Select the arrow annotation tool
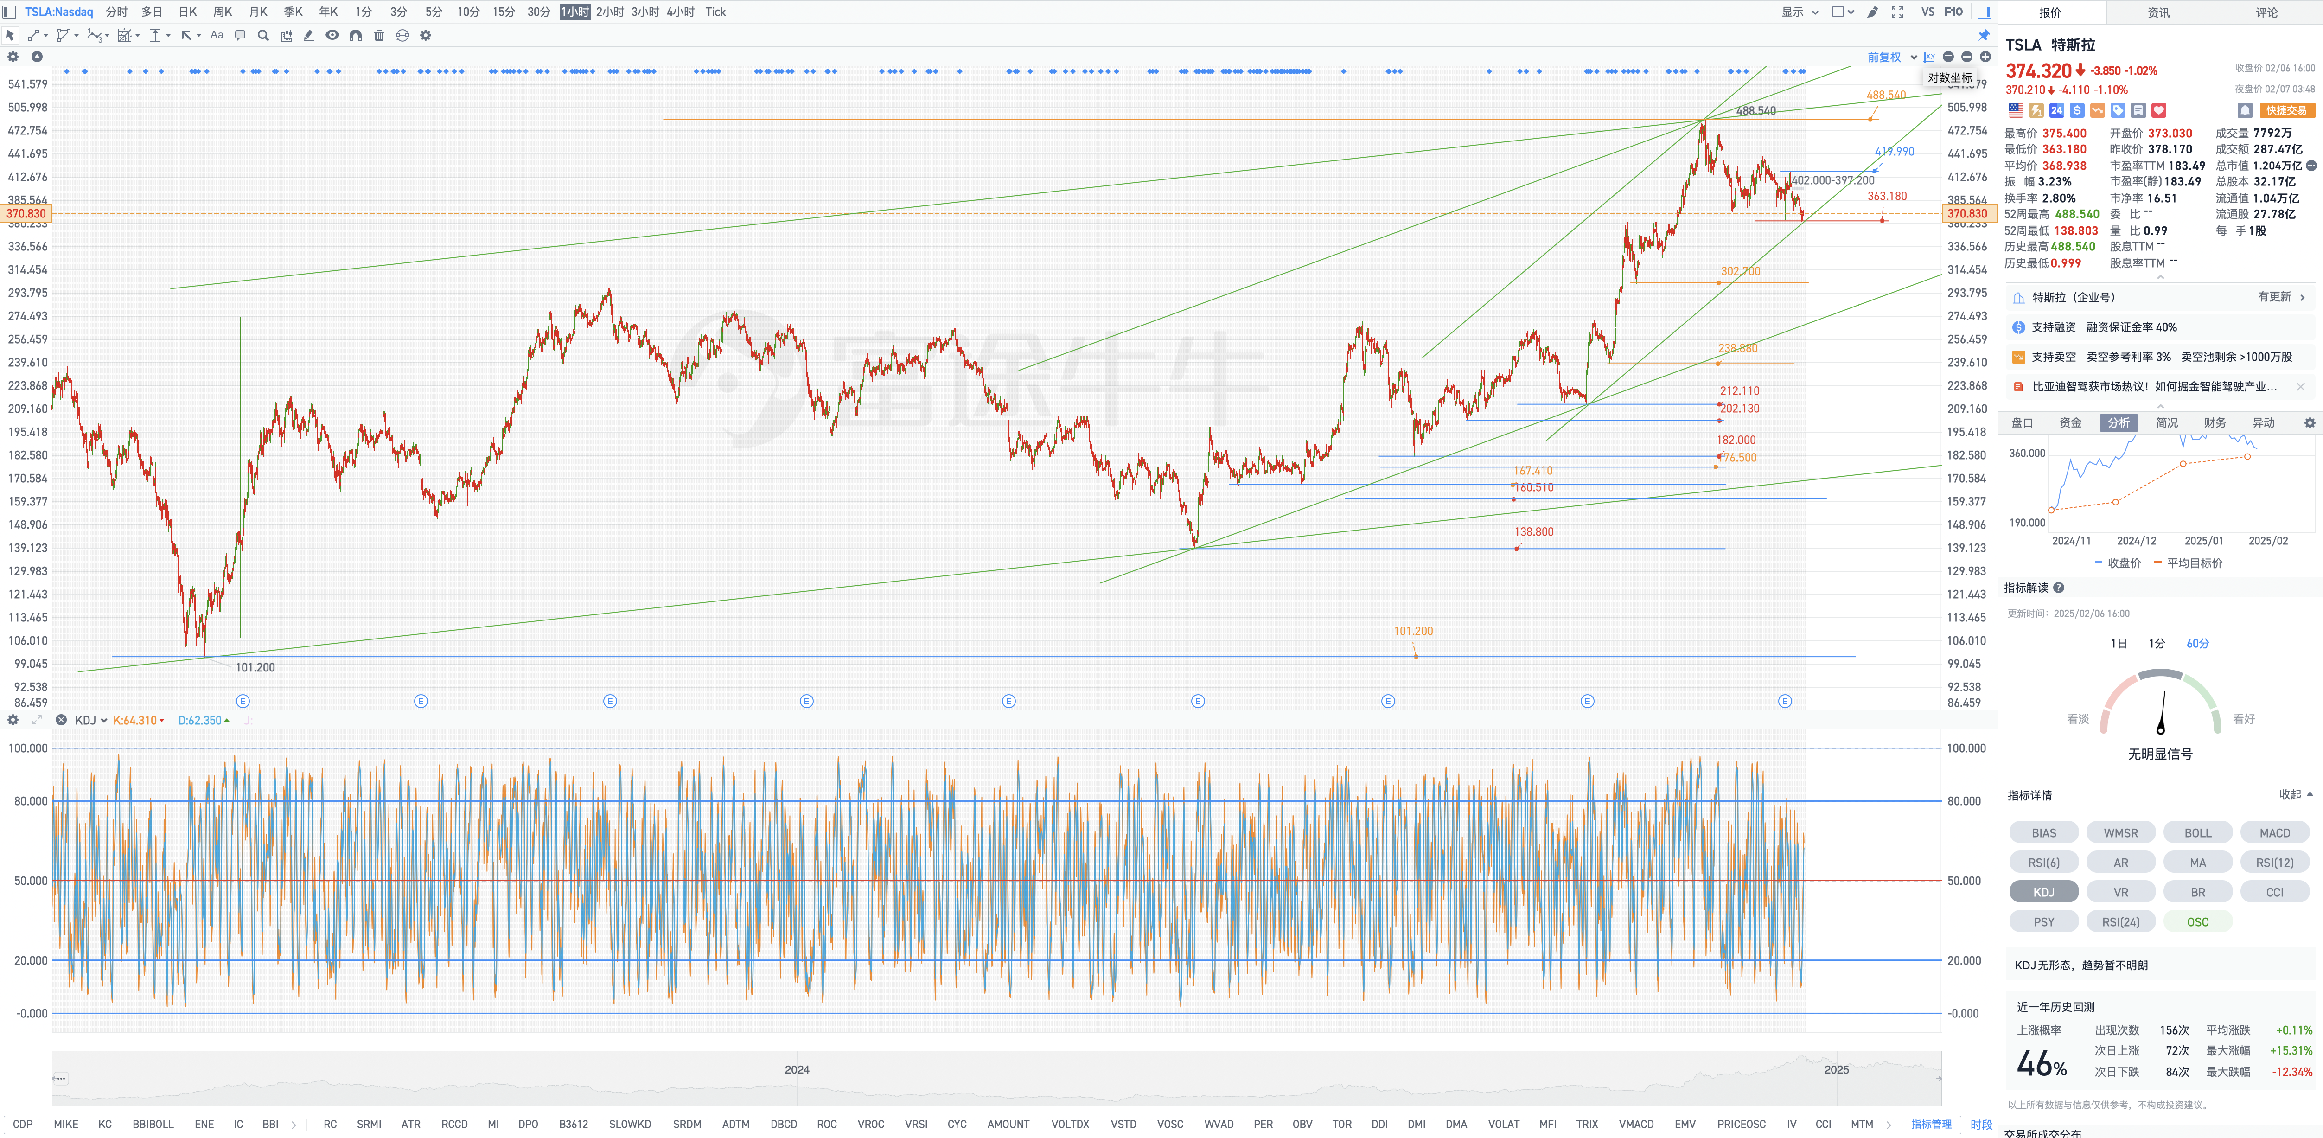 point(187,35)
